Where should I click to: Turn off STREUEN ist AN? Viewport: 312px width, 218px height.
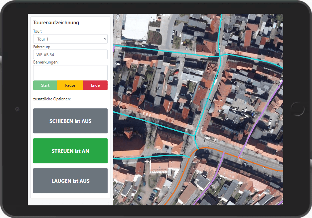(x=70, y=151)
